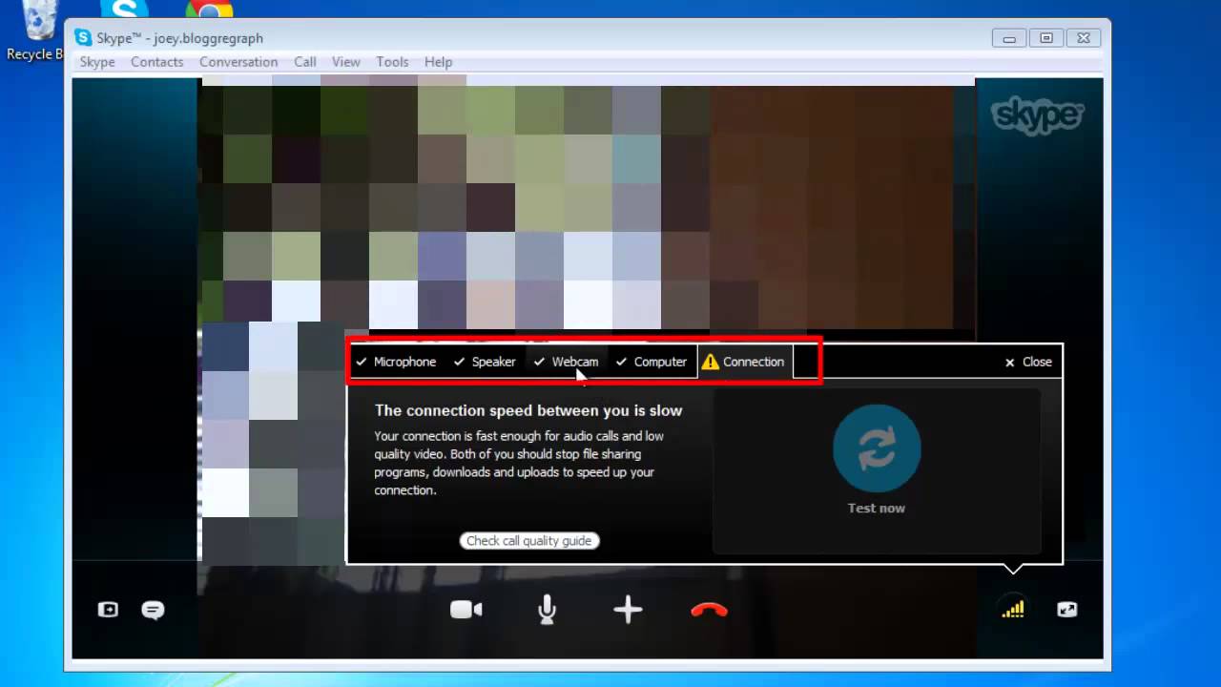The image size is (1221, 687).
Task: Open the call quality signal bars icon
Action: (x=1012, y=609)
